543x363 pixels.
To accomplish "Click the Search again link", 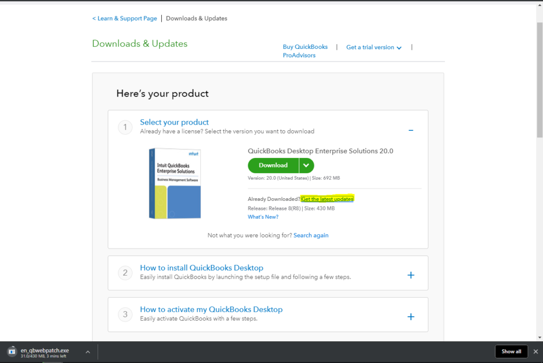I will 311,235.
